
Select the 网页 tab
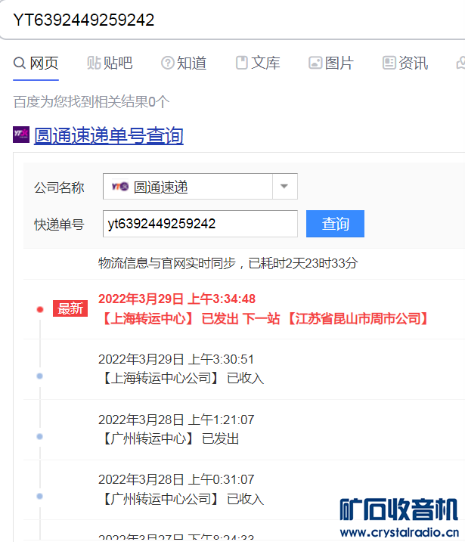(x=36, y=63)
